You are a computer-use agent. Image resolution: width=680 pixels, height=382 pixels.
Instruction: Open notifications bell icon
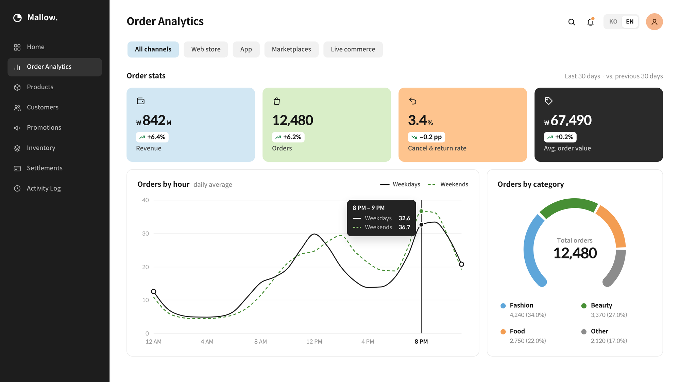591,22
